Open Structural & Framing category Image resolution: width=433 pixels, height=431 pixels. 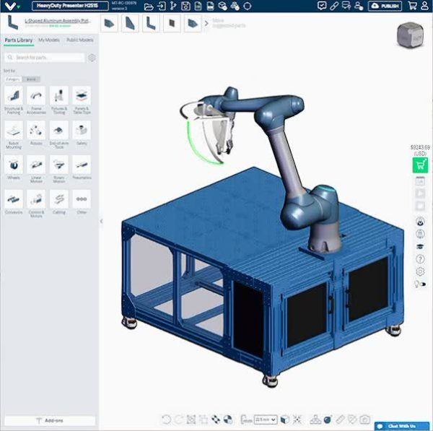(14, 100)
